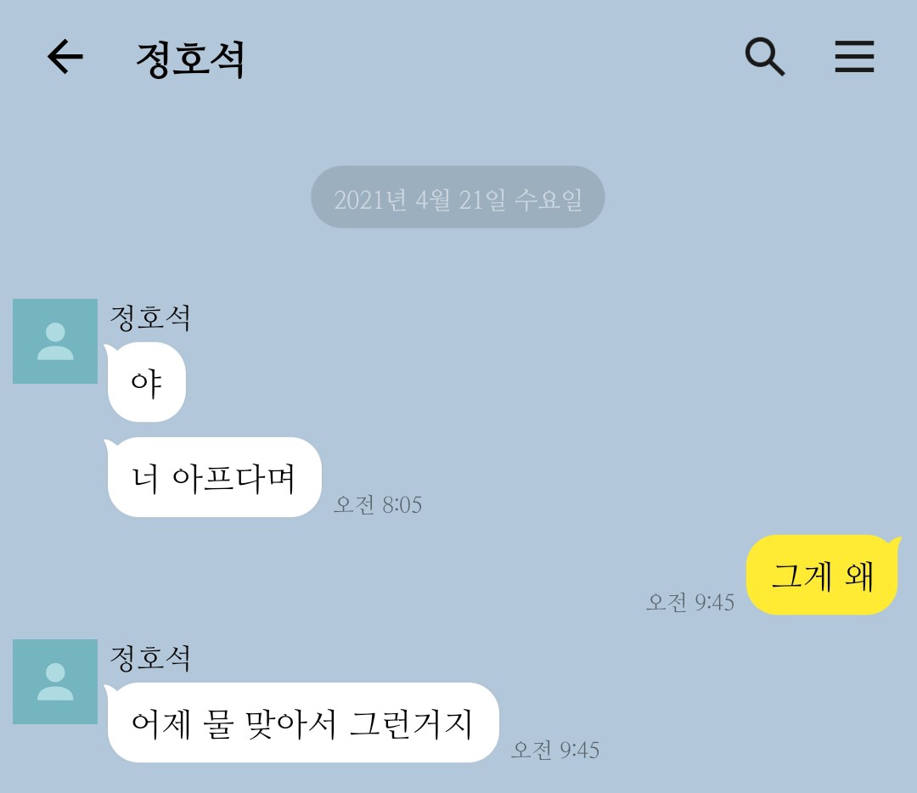Viewport: 917px width, 793px height.
Task: Select the 야 message bubble
Action: click(x=146, y=382)
